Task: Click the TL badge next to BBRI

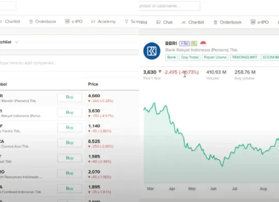Action: pos(194,44)
